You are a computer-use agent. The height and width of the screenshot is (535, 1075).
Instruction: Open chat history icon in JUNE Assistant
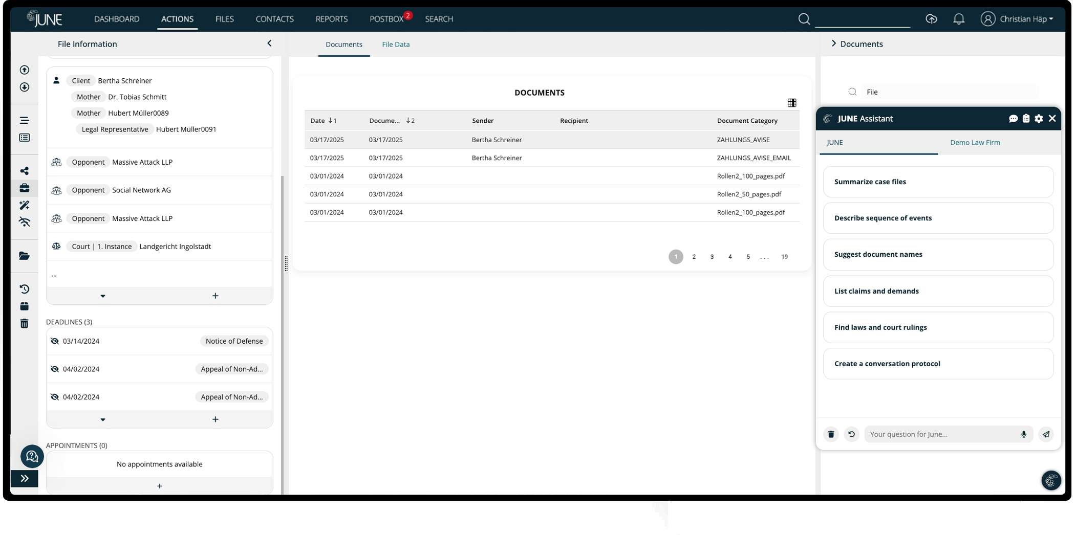(x=1013, y=119)
